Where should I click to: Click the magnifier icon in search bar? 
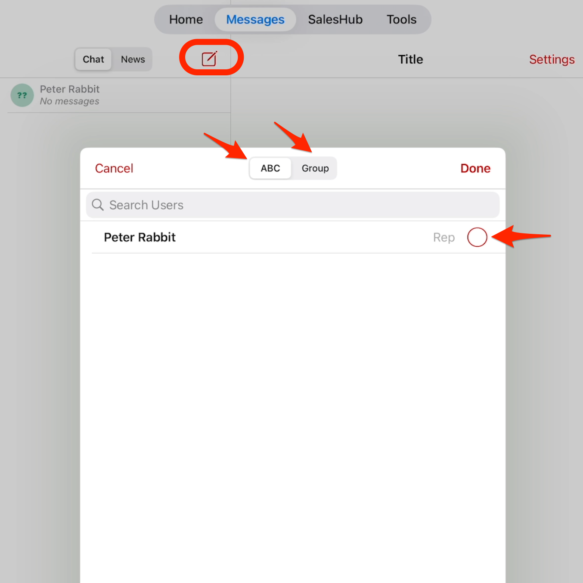point(98,205)
